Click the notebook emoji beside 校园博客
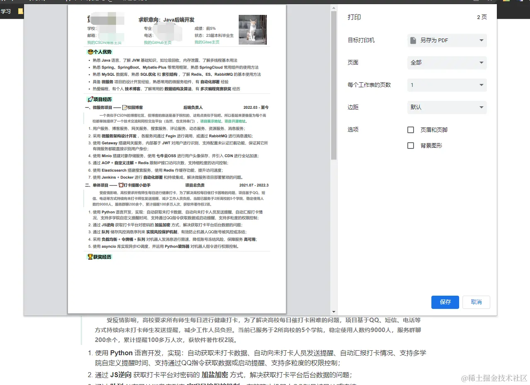Screen dimensions: 530x385 [x=124, y=107]
